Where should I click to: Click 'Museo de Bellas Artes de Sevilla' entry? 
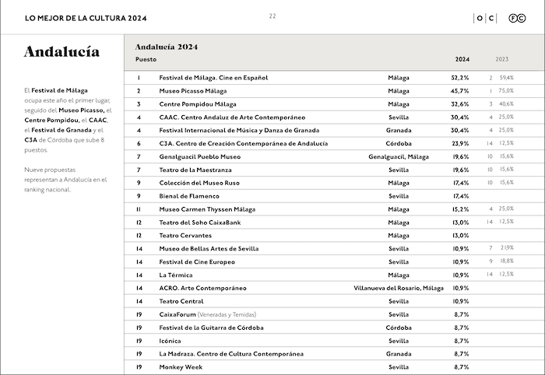pos(209,249)
